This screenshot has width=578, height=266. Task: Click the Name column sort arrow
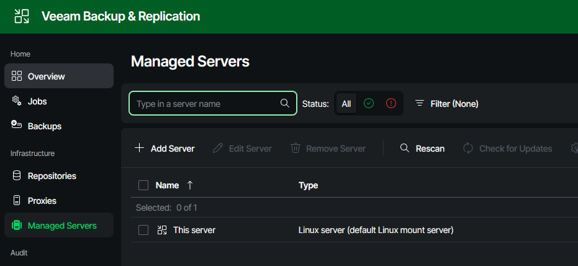190,185
